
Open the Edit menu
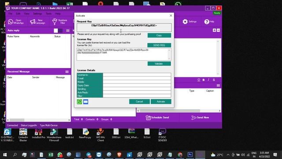(x=18, y=14)
